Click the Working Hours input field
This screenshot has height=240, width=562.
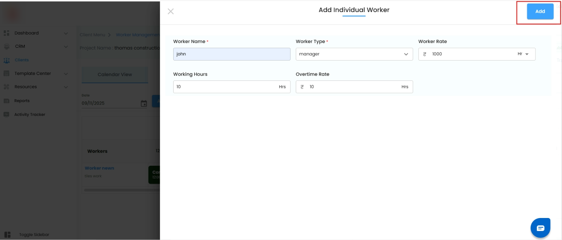click(226, 87)
